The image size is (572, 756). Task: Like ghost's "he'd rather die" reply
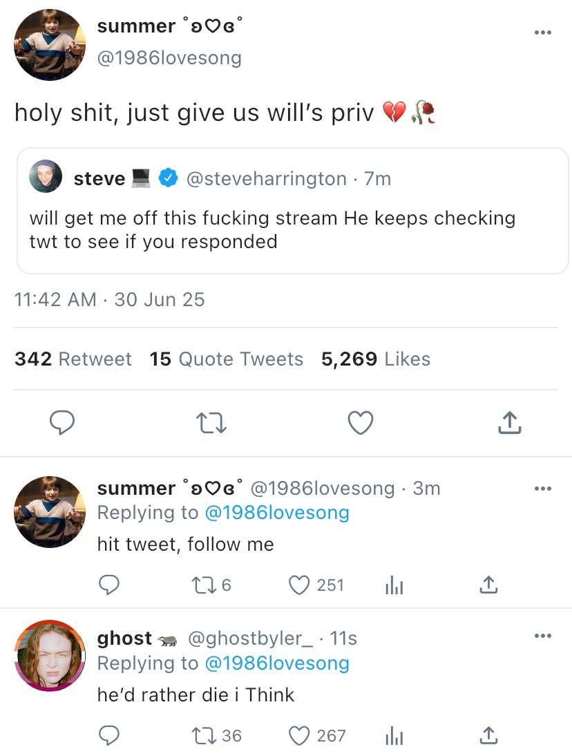tap(298, 736)
